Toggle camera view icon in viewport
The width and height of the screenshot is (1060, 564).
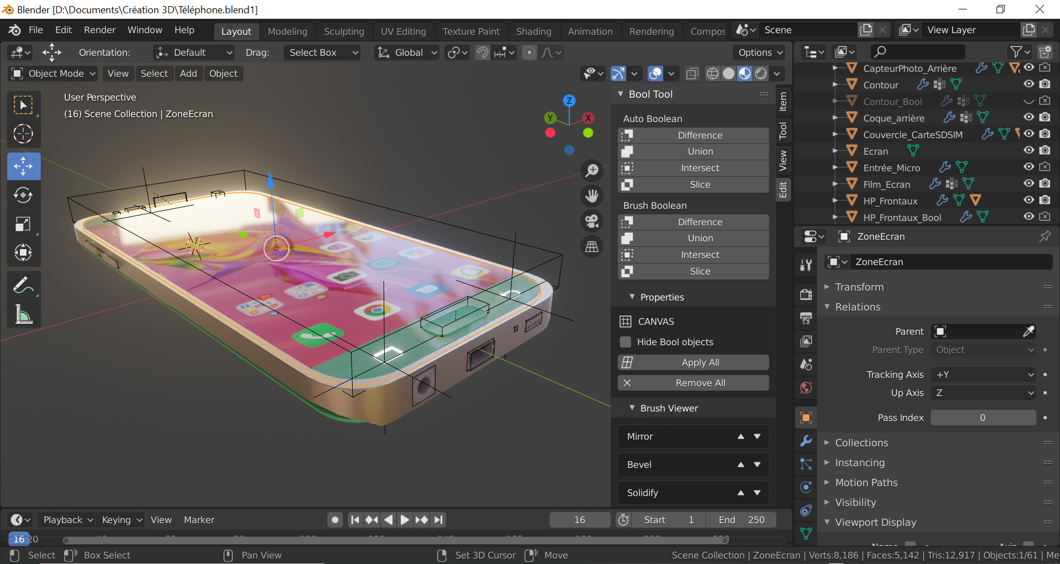coord(592,221)
